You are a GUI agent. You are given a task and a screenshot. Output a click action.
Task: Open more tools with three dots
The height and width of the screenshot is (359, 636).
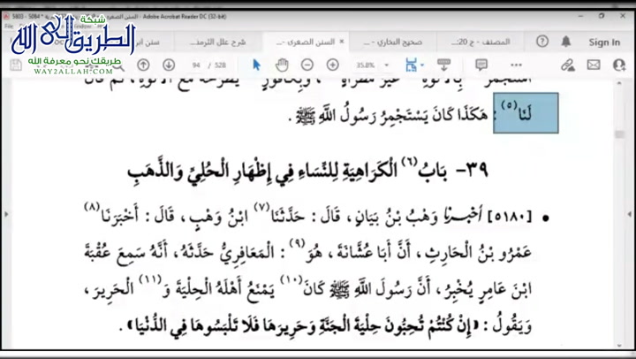coord(517,65)
